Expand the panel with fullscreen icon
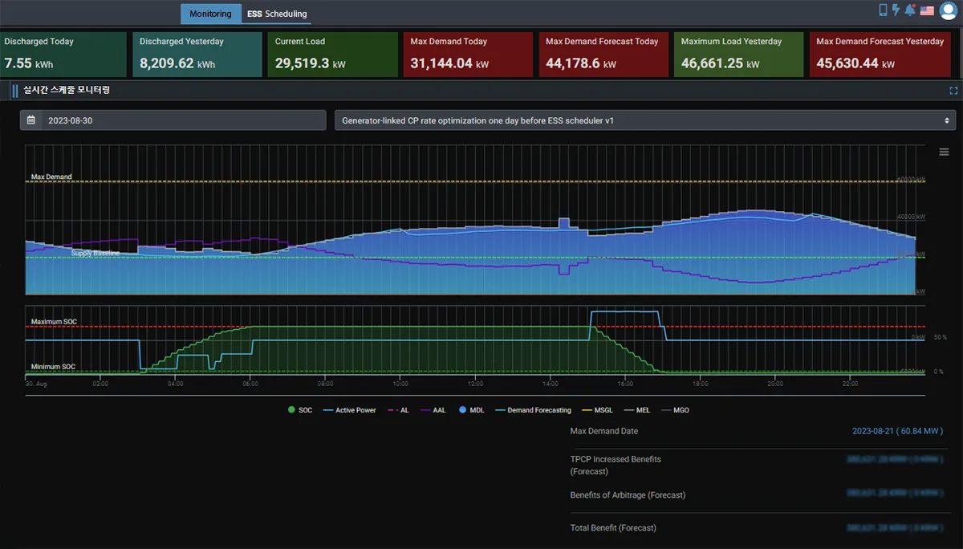Viewport: 963px width, 549px height. coord(953,91)
